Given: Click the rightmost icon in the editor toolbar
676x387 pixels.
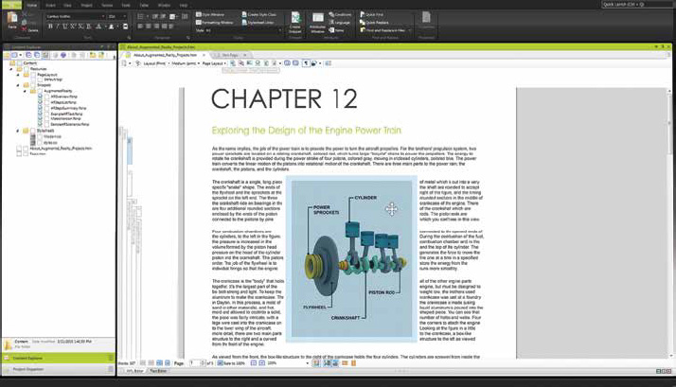Looking at the screenshot, I should click(329, 63).
